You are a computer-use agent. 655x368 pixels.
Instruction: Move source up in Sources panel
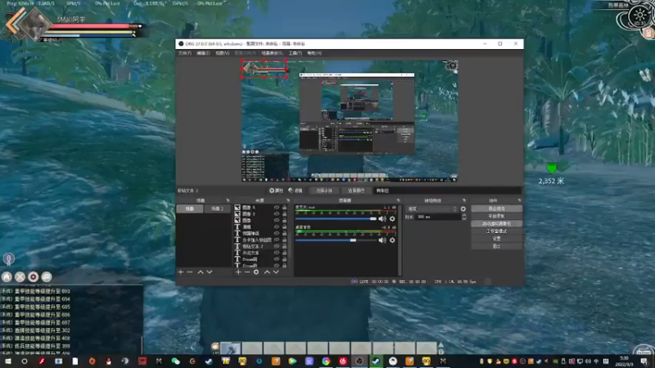267,272
